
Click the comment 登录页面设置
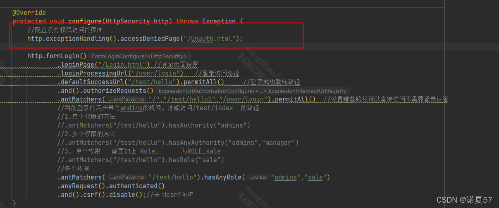pyautogui.click(x=176, y=65)
